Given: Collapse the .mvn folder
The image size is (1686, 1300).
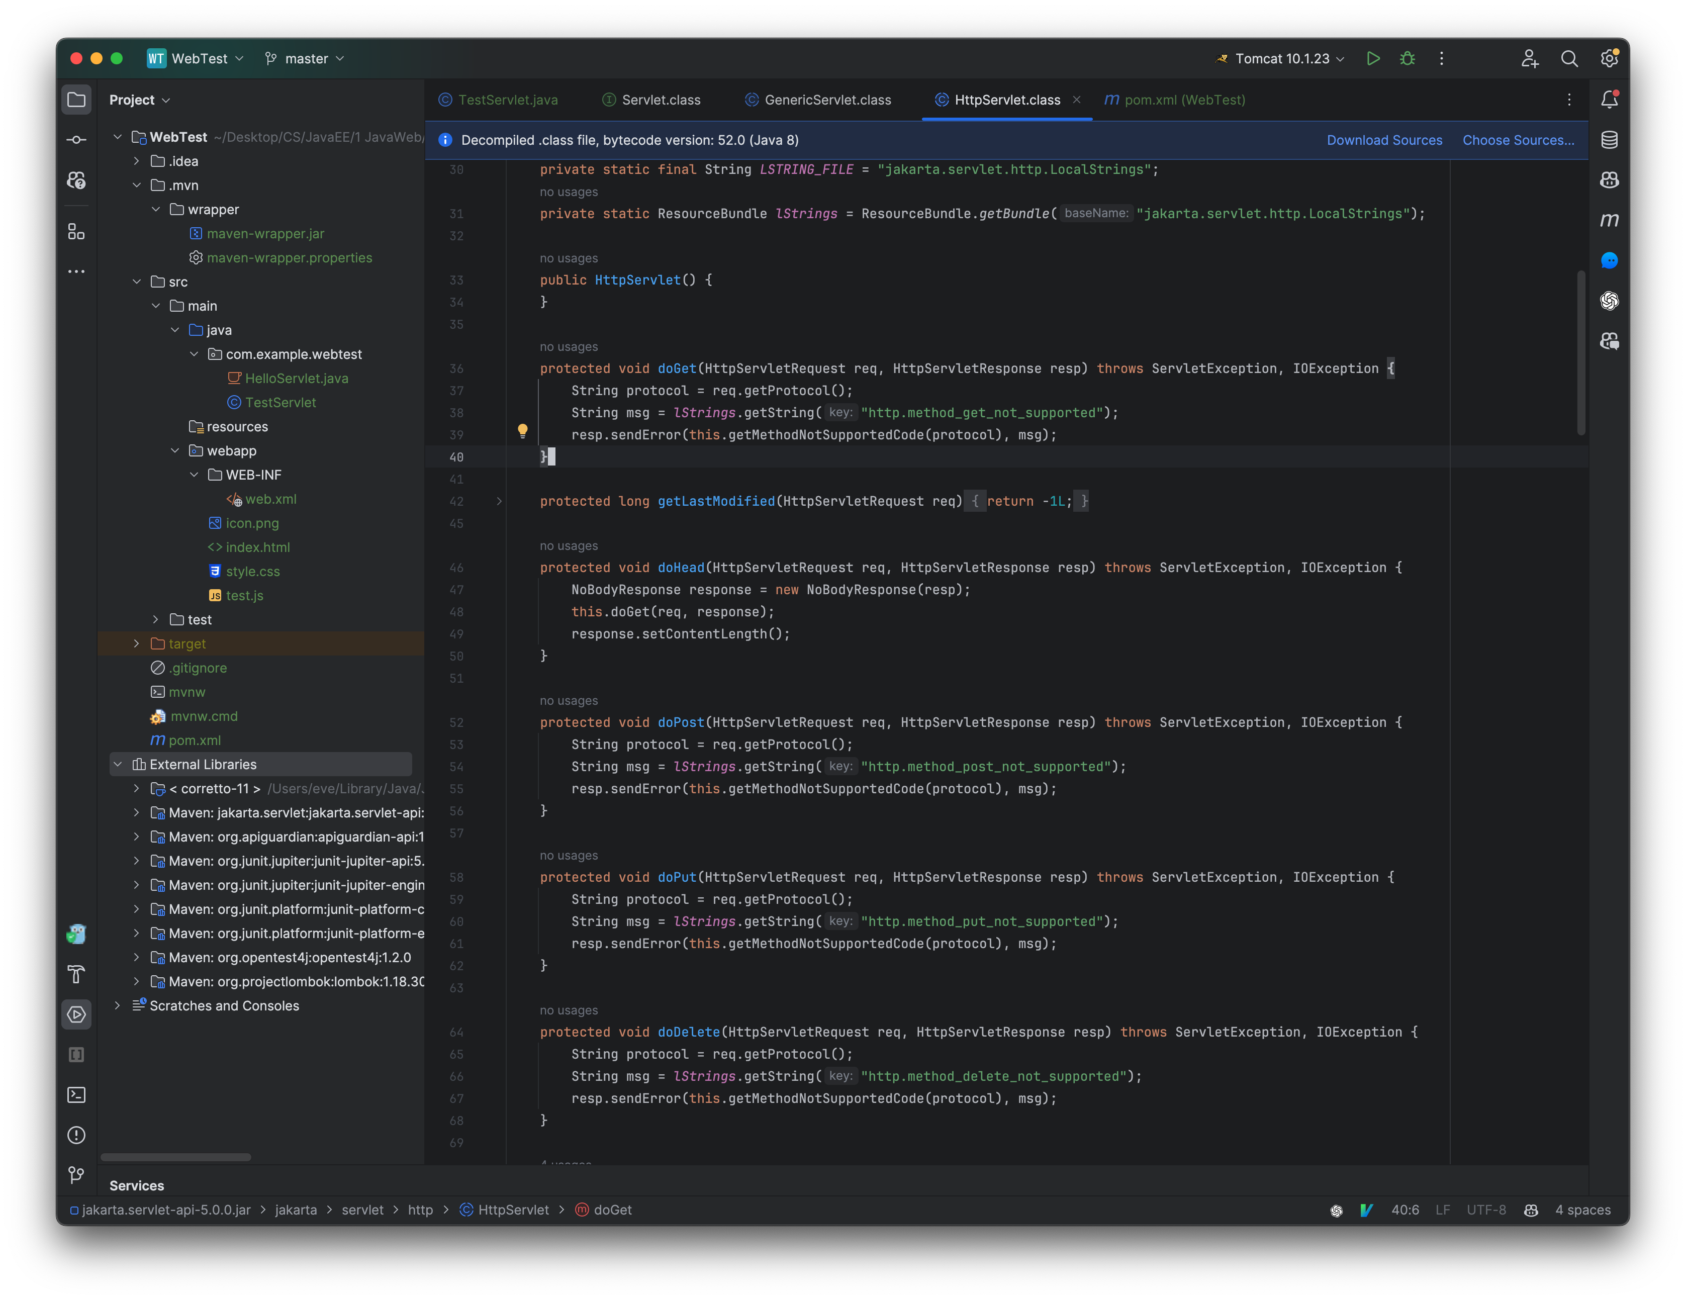Looking at the screenshot, I should [137, 185].
